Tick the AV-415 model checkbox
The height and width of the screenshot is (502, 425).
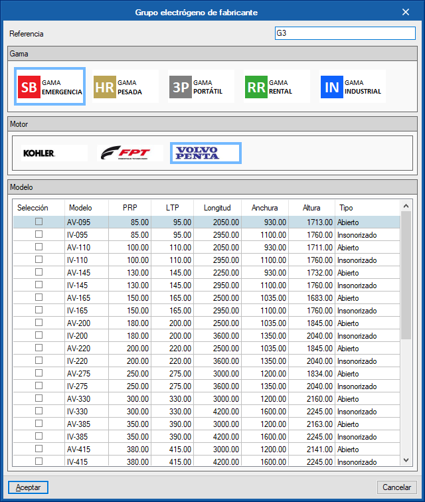tap(39, 448)
